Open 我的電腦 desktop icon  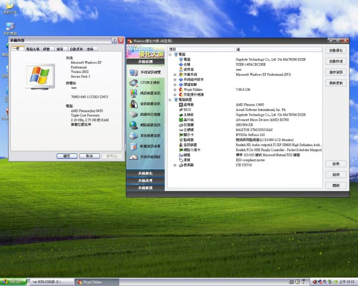click(10, 29)
